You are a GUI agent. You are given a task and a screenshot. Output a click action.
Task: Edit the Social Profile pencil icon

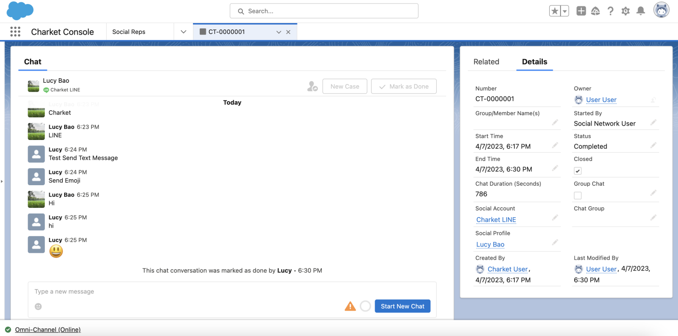[555, 243]
